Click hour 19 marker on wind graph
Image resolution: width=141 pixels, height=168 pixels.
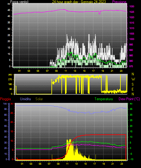click(x=103, y=71)
